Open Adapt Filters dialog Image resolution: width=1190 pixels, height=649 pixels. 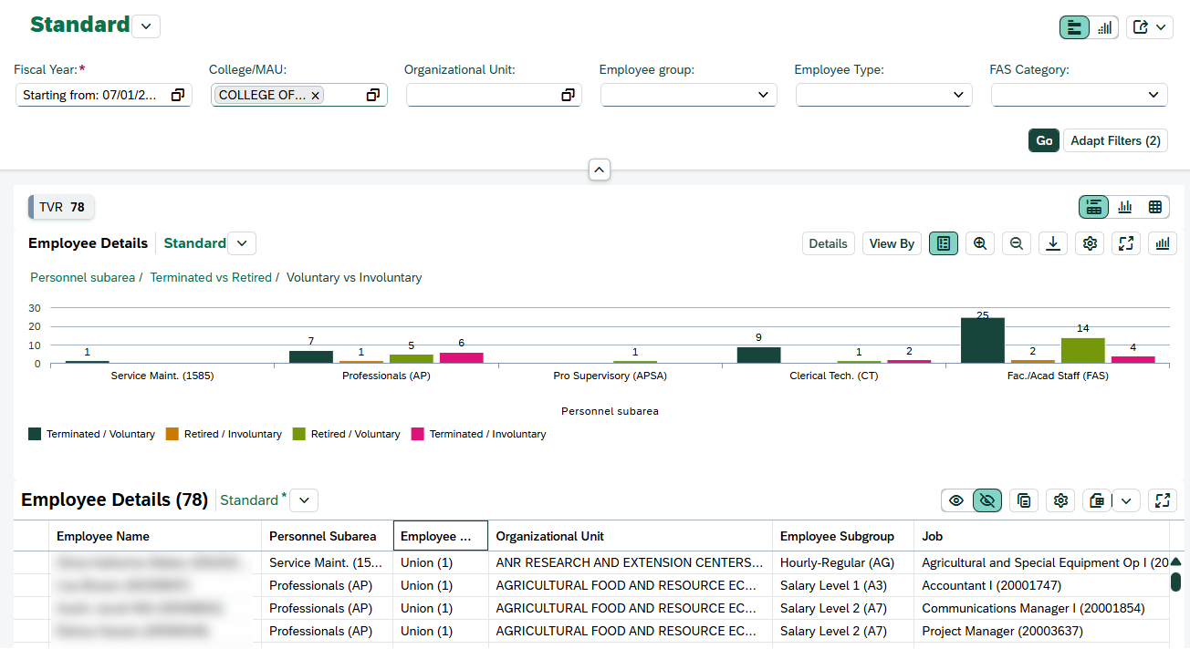(1115, 140)
